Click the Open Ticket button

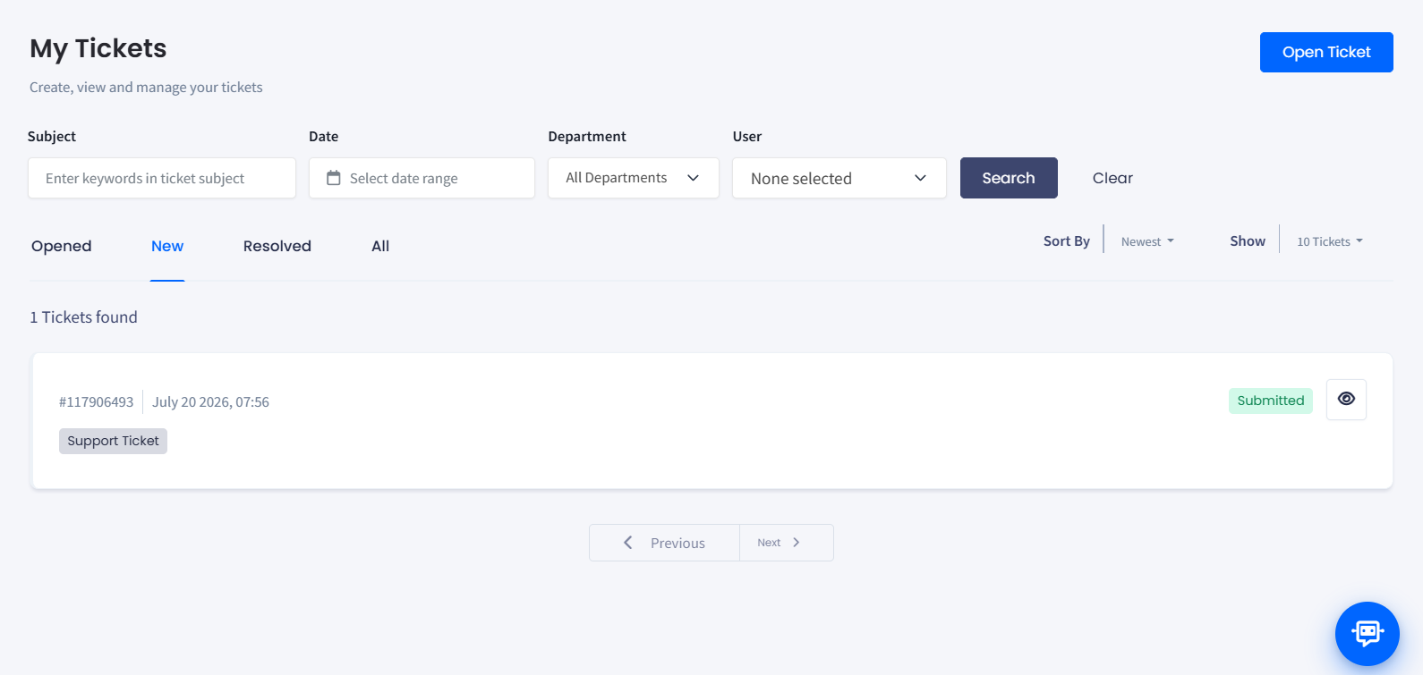(1326, 52)
